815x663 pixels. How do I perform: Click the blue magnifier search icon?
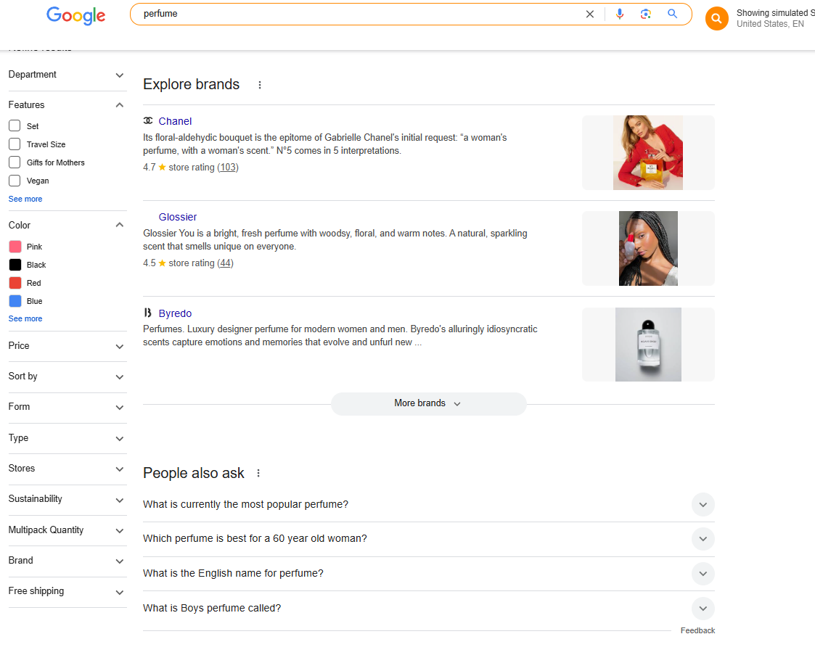coord(673,14)
